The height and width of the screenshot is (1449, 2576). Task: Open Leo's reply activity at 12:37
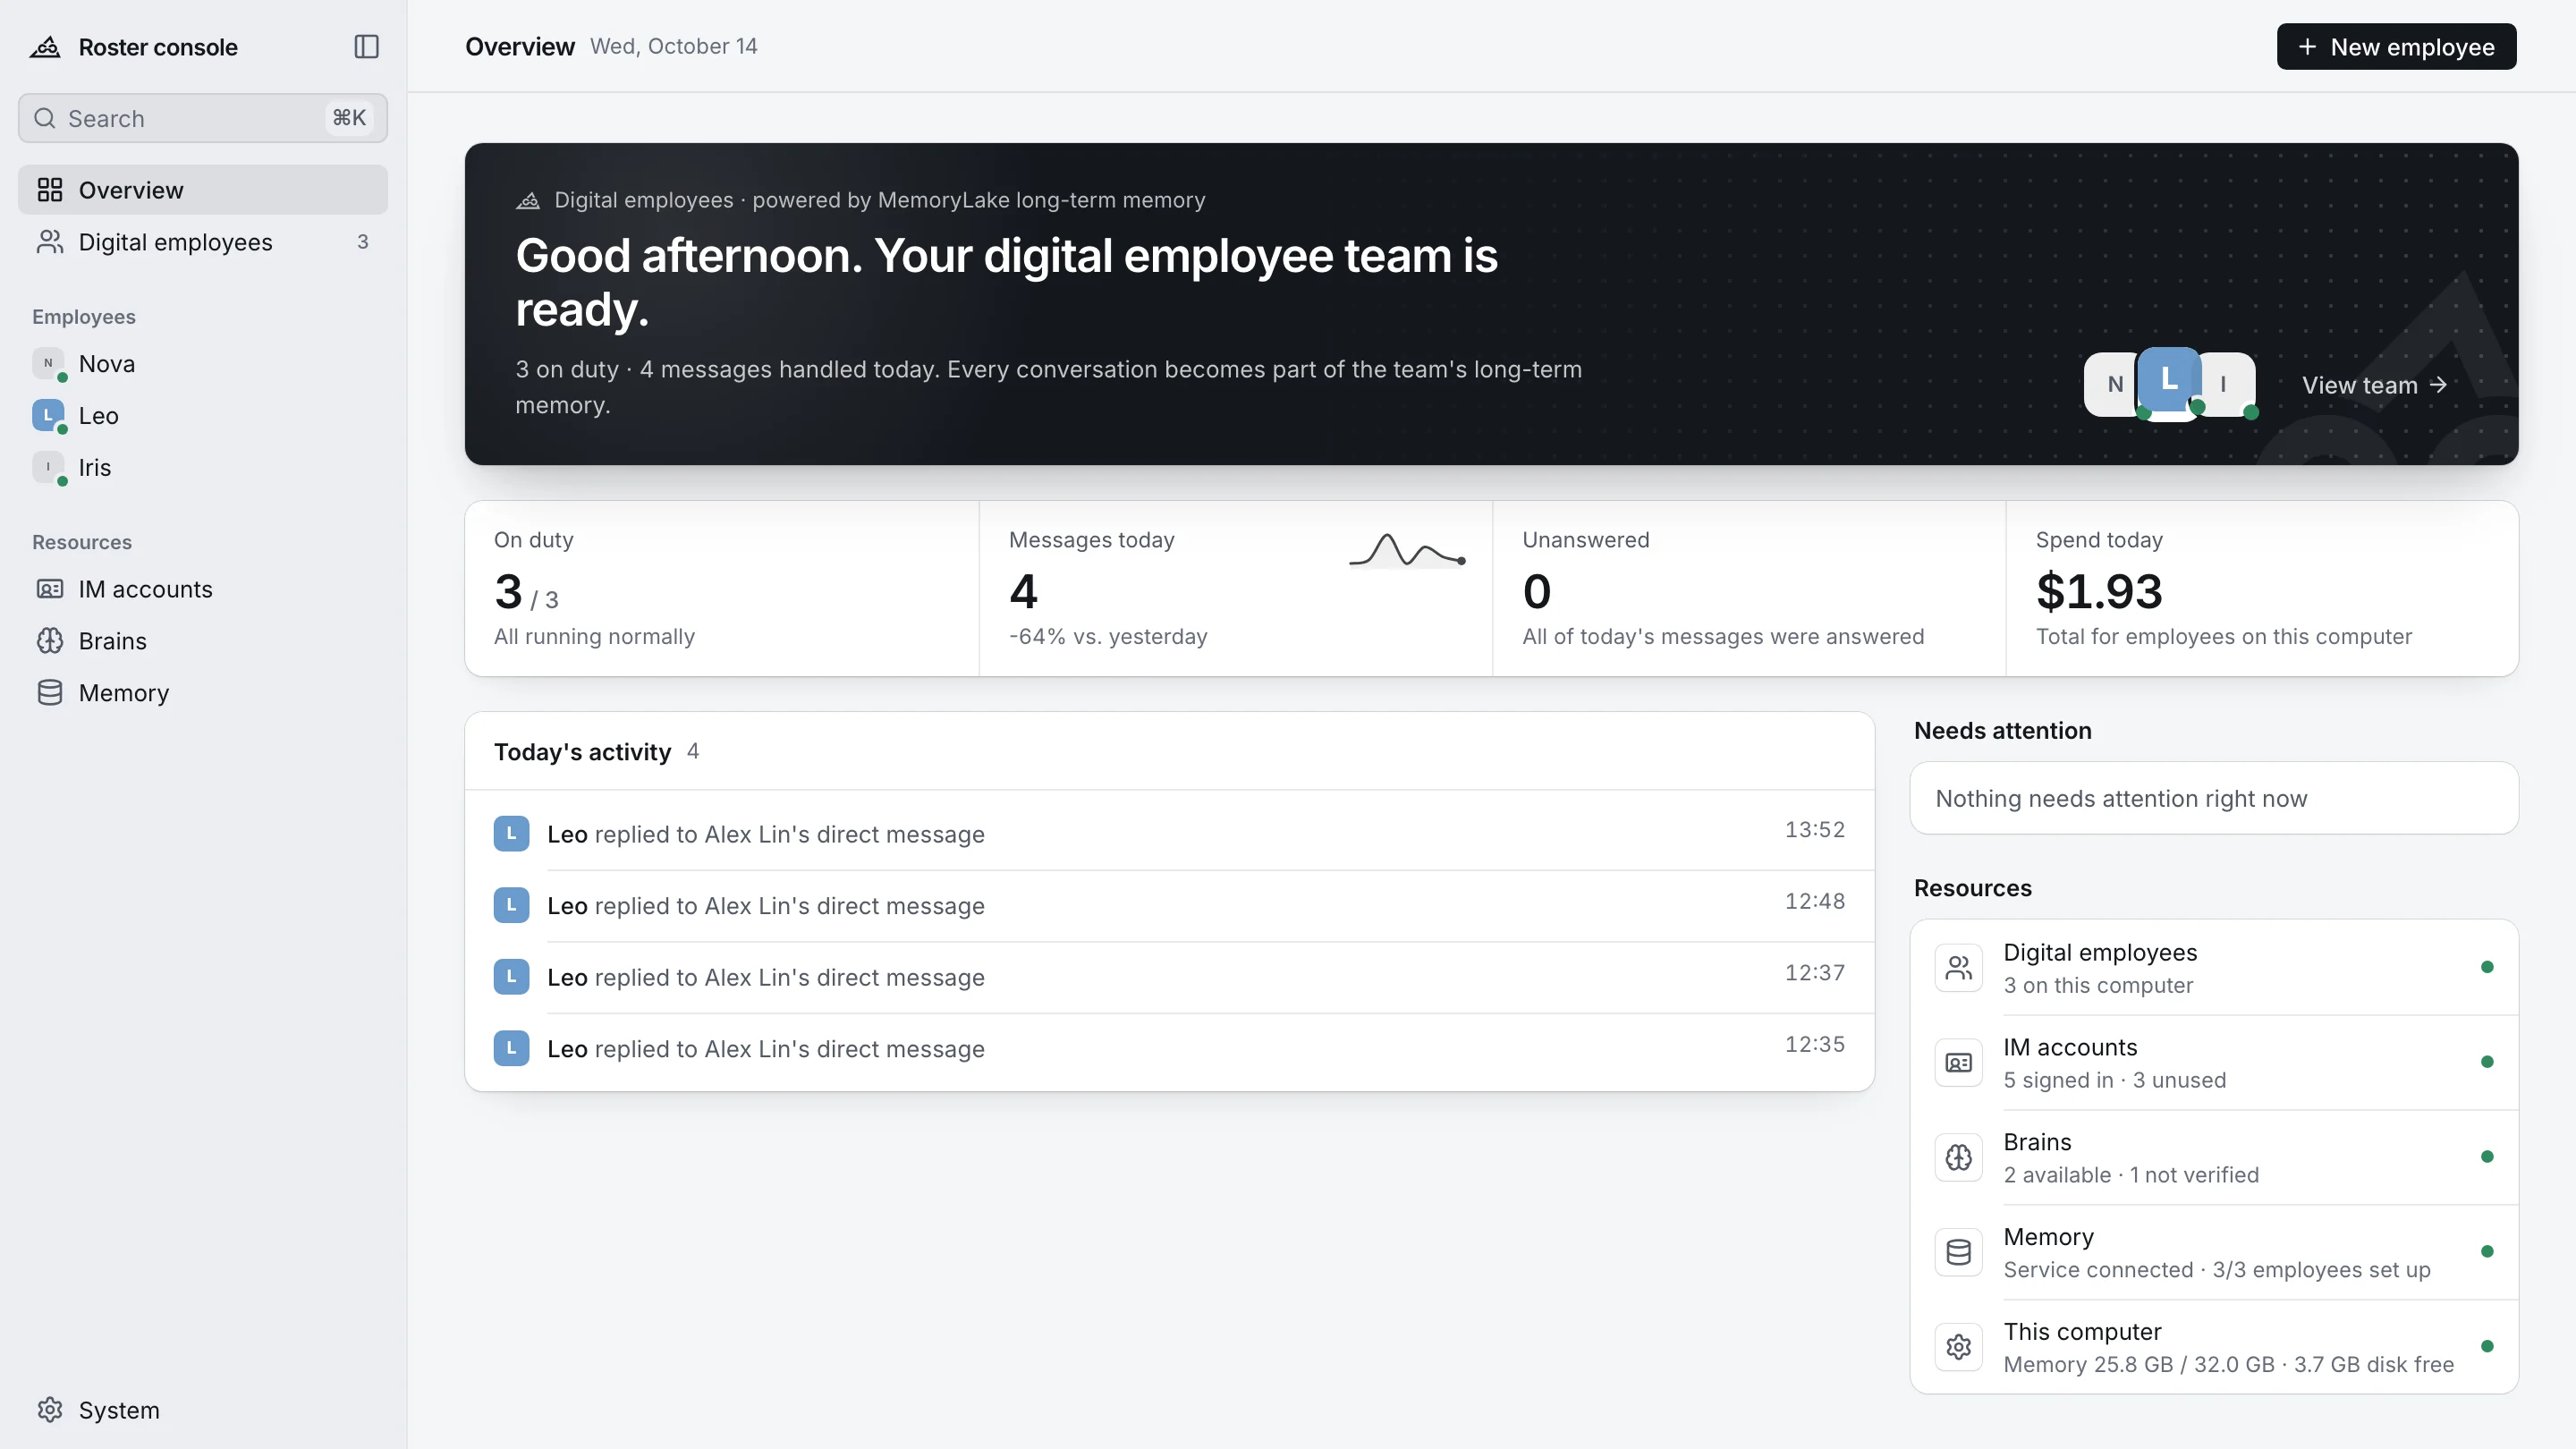click(1169, 977)
